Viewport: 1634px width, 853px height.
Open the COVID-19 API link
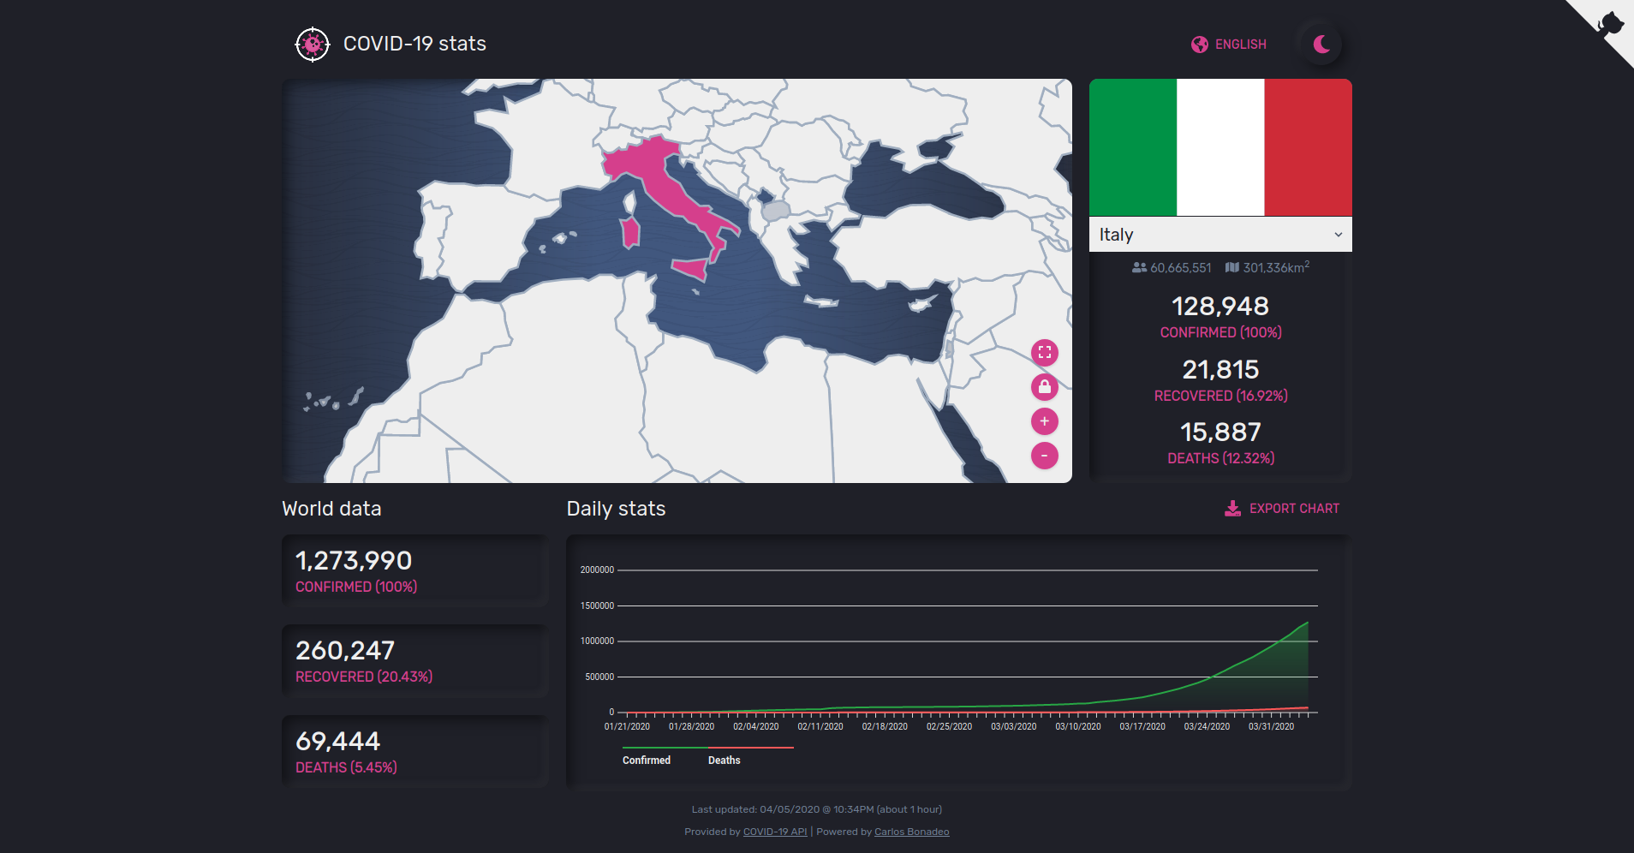pos(775,832)
